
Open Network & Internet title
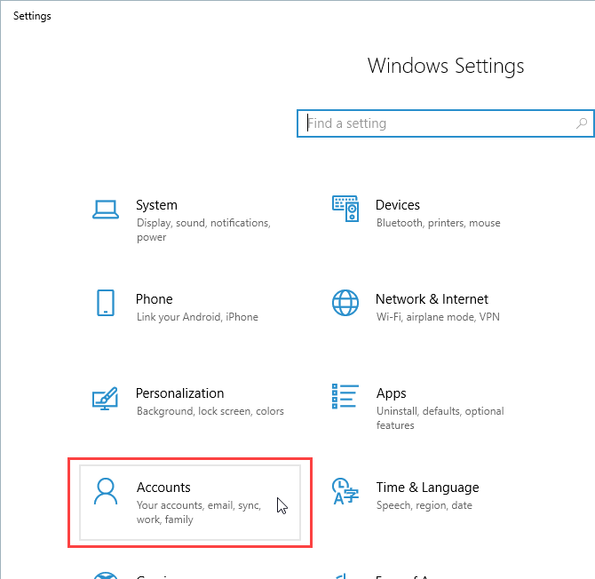point(432,299)
